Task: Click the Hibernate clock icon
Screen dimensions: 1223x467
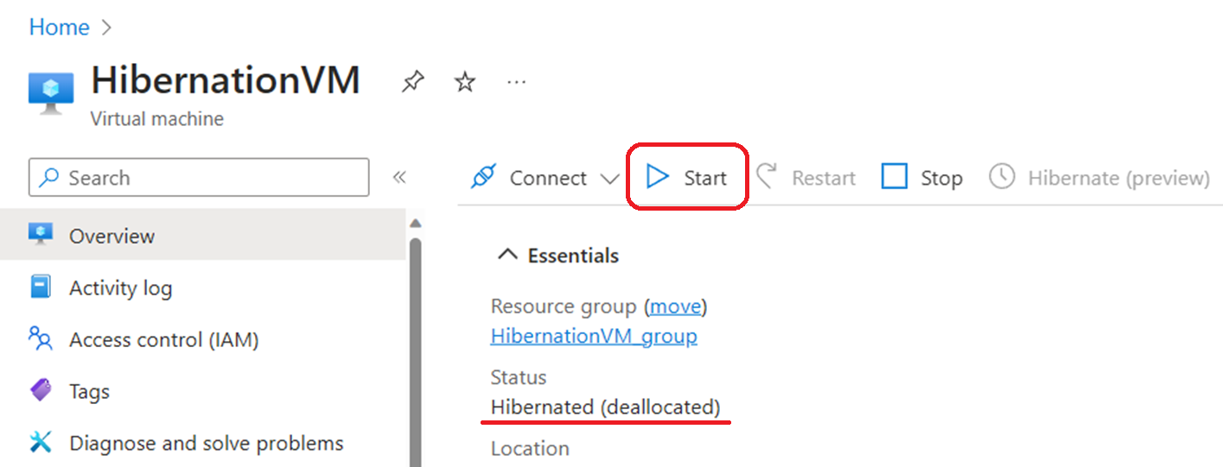Action: [1002, 177]
